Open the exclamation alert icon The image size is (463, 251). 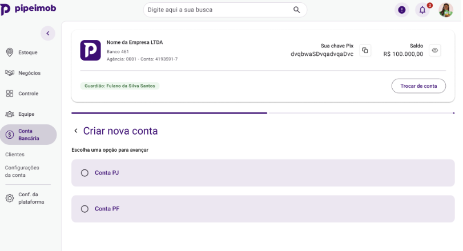[x=401, y=10]
